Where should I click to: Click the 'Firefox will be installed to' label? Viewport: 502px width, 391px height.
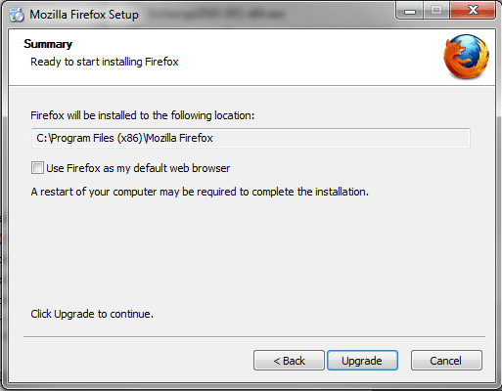(x=142, y=115)
